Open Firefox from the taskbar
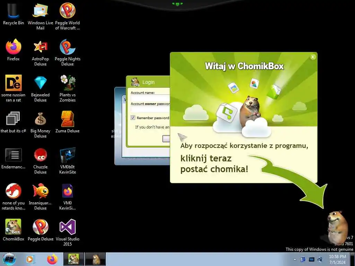Image resolution: width=355 pixels, height=266 pixels. click(52, 259)
